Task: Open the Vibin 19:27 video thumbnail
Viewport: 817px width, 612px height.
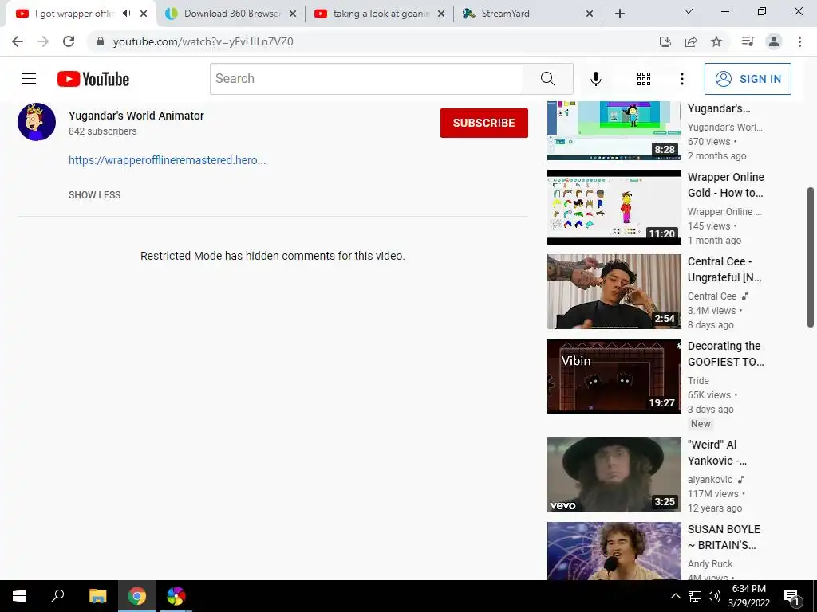Action: coord(614,376)
